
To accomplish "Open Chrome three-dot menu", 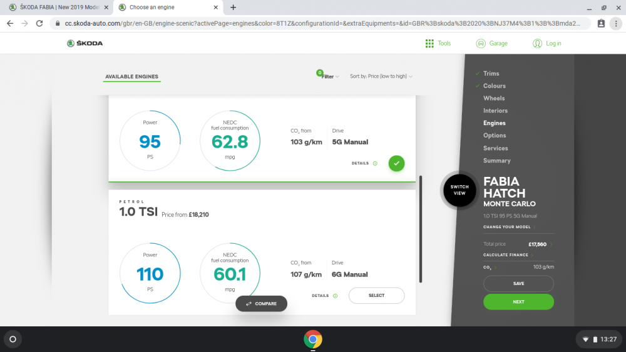I will pos(616,24).
